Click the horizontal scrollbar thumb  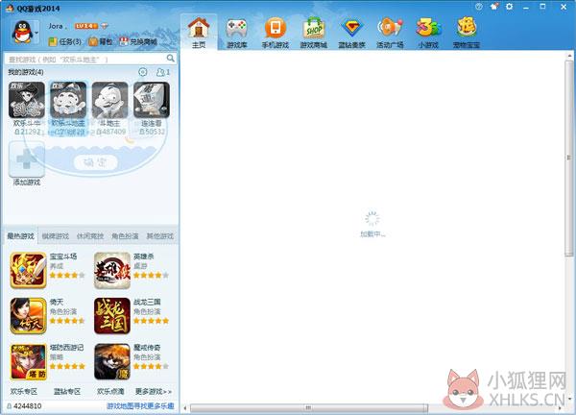pos(309,407)
